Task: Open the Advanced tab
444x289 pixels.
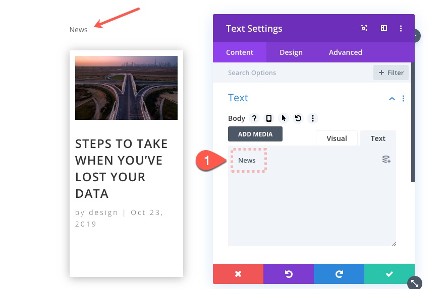Action: (x=346, y=52)
